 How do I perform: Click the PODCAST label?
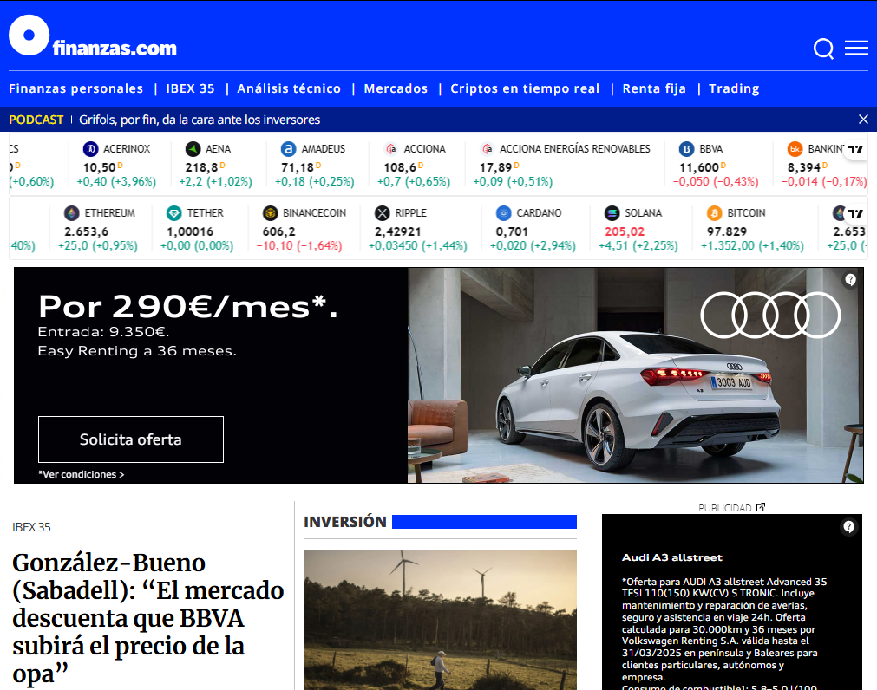pyautogui.click(x=36, y=120)
